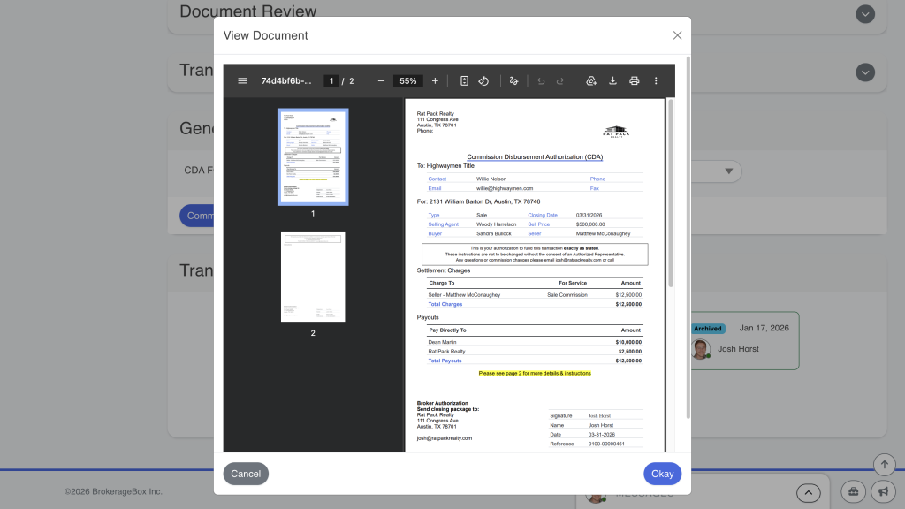Click the zoom out minus control
The height and width of the screenshot is (509, 905).
click(x=381, y=80)
